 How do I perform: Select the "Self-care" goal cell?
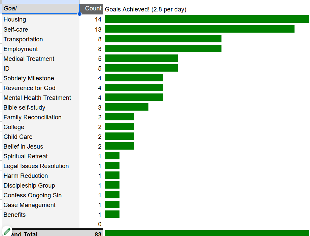(41, 29)
